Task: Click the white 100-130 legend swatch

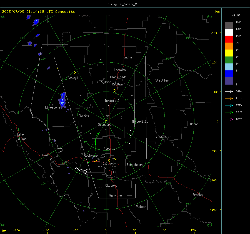Action: coord(229,32)
